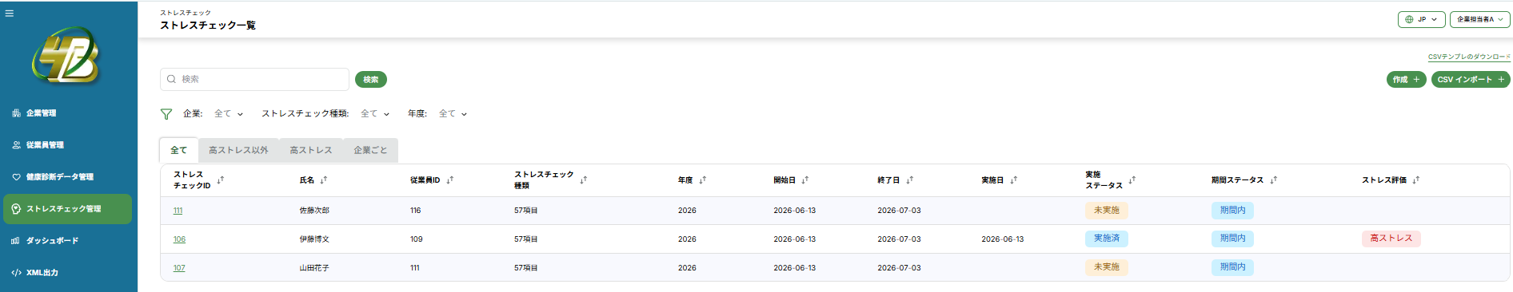Switch to the 高ストレス tab

click(310, 150)
